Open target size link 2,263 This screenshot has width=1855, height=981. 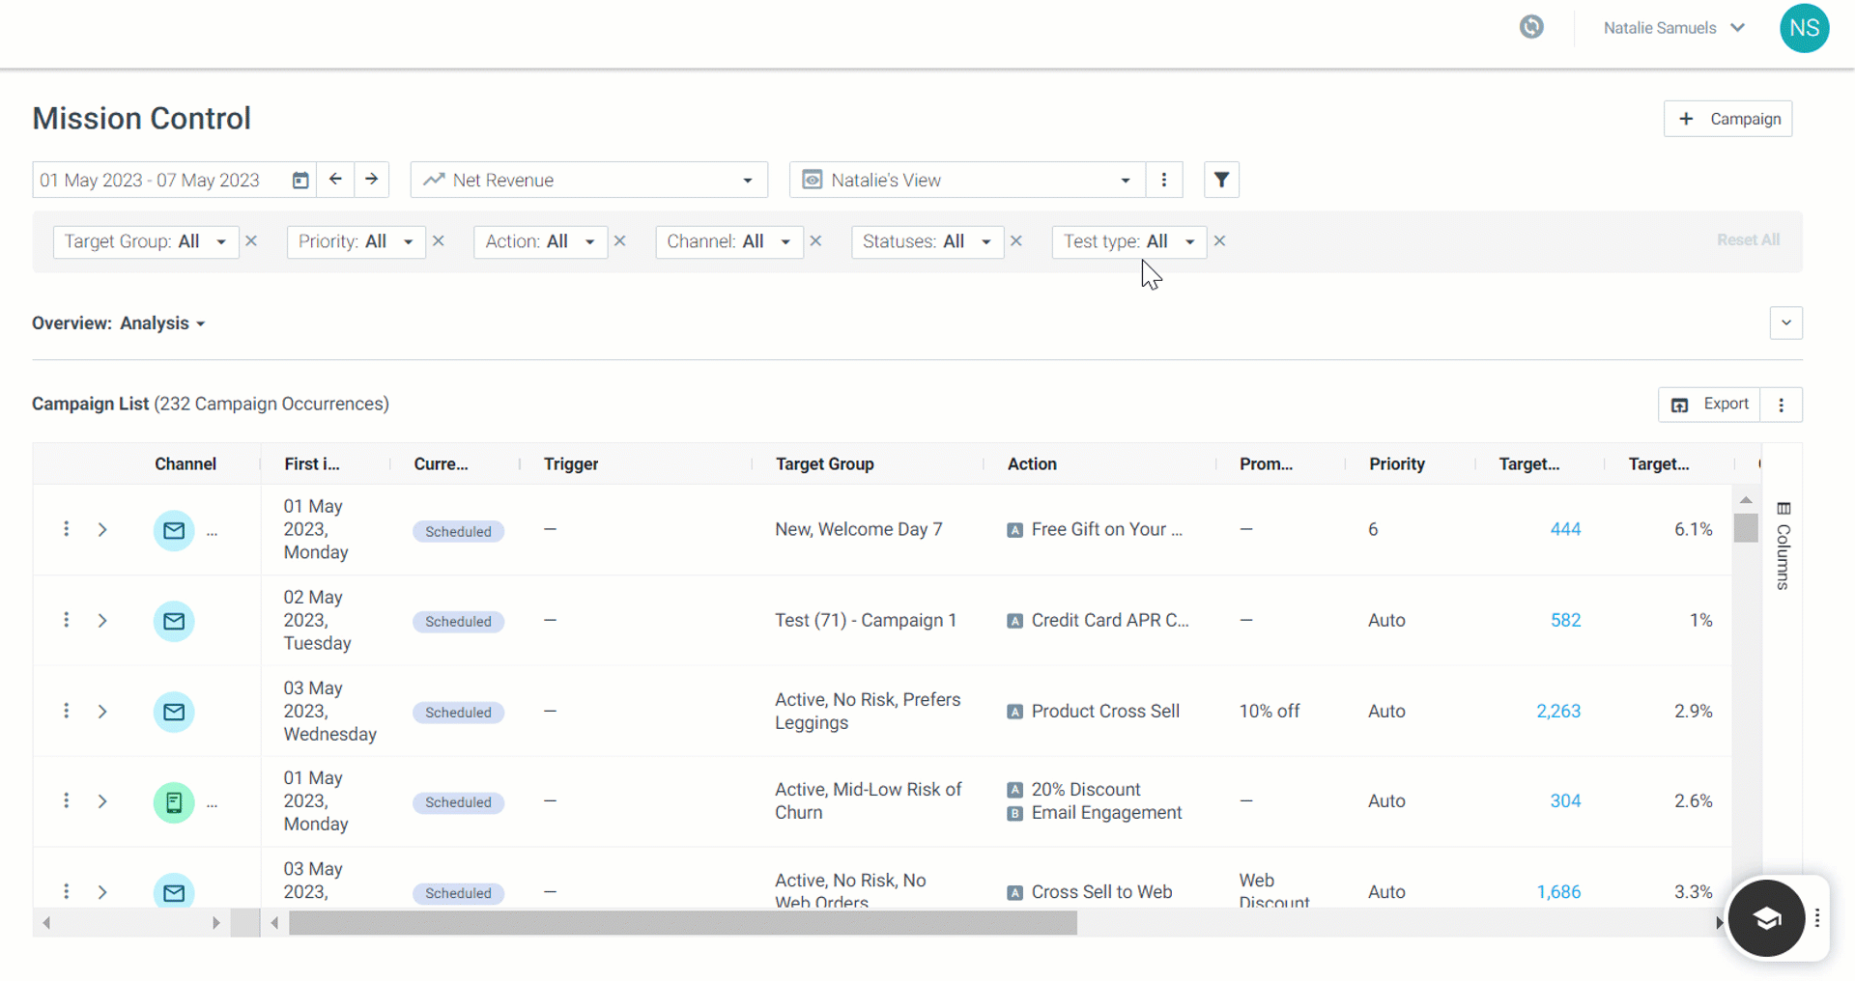[x=1558, y=711]
